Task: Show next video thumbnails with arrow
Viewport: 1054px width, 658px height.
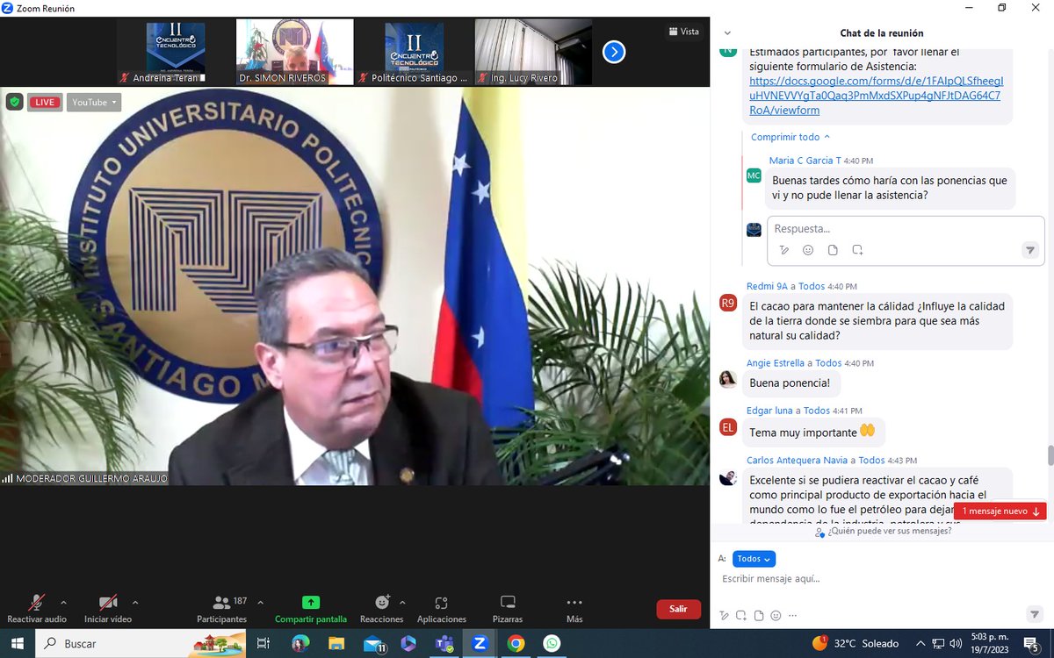Action: [x=614, y=53]
